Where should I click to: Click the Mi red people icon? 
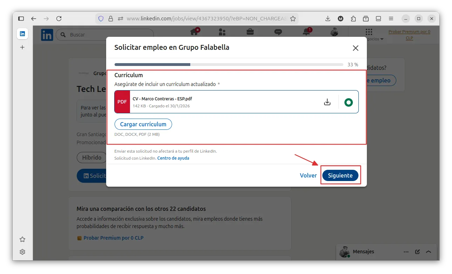(x=222, y=32)
